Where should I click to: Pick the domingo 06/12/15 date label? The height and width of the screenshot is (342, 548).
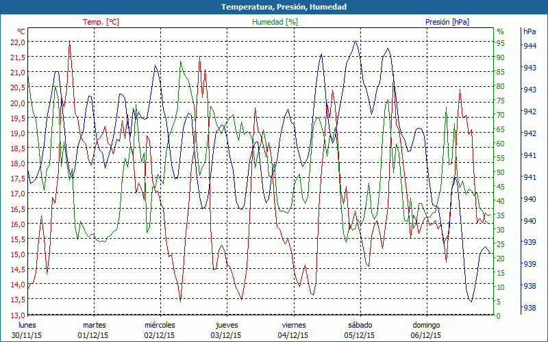tap(426, 330)
